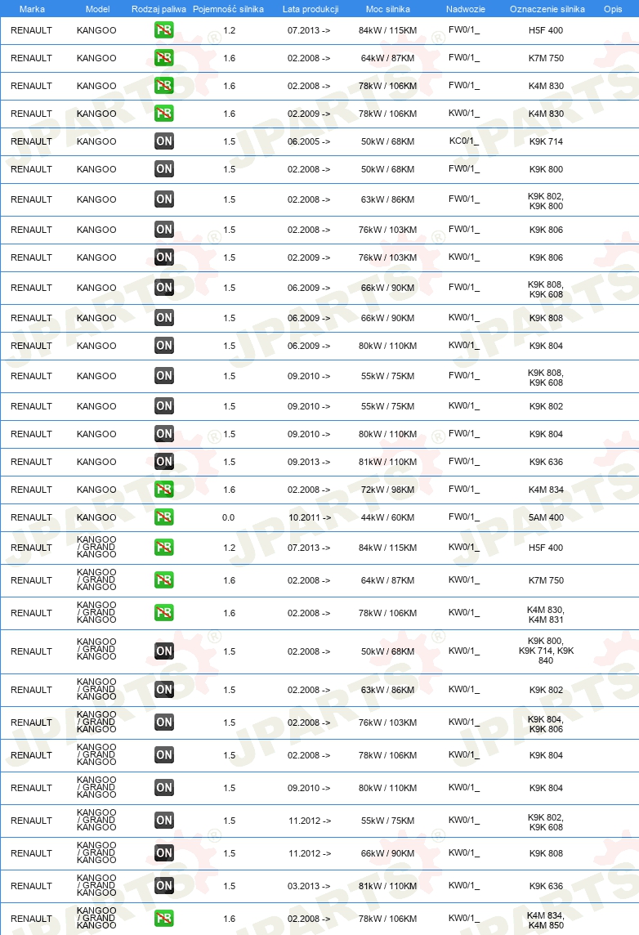Click the ON icon in the GRAND KANGOO 78kW / 106KM K9K 804 row

(x=164, y=755)
